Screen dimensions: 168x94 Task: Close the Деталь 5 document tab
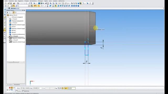18,8
